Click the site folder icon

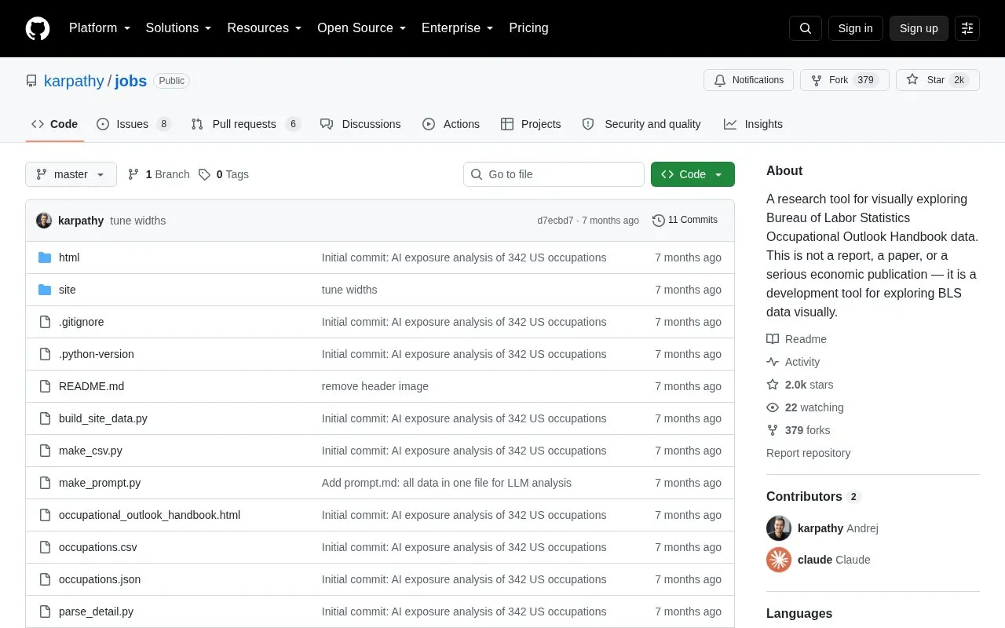coord(45,290)
